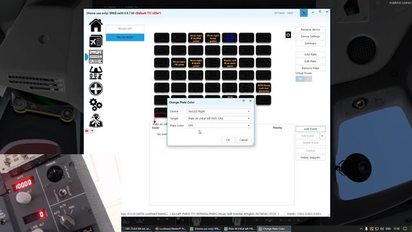This screenshot has width=412, height=232.
Task: Open microphone icon in system tray
Action: 366,229
